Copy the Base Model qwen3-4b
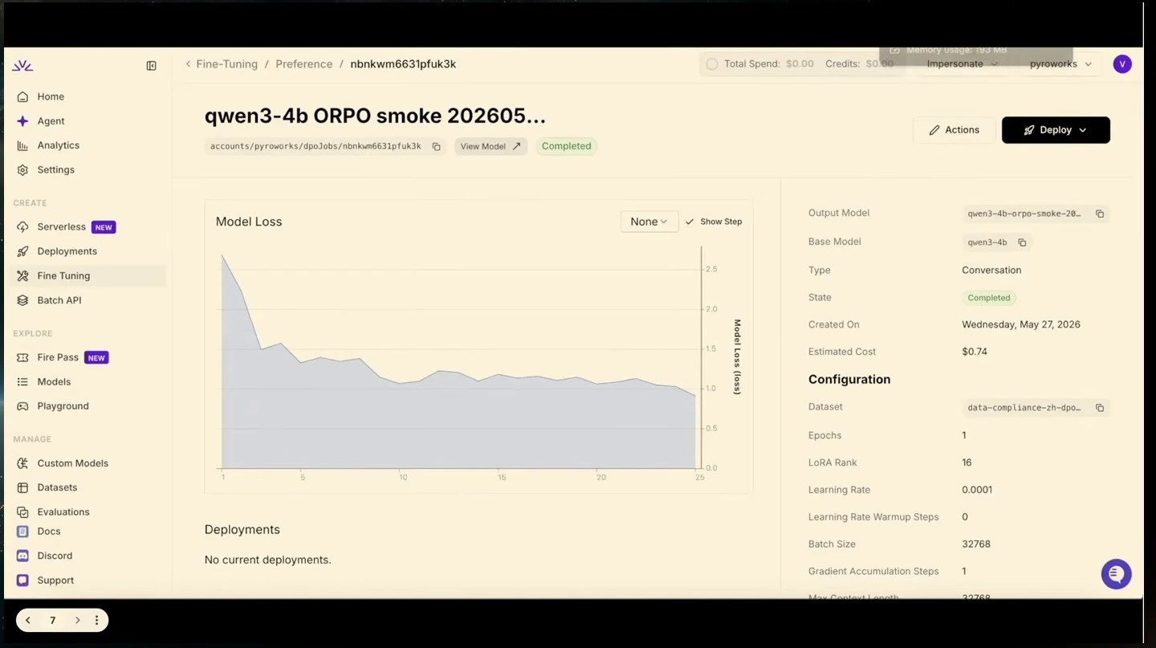 1022,242
